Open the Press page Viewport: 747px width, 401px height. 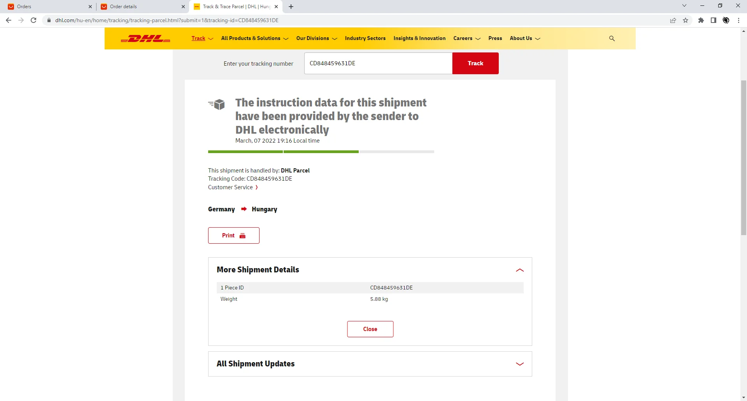pyautogui.click(x=495, y=38)
